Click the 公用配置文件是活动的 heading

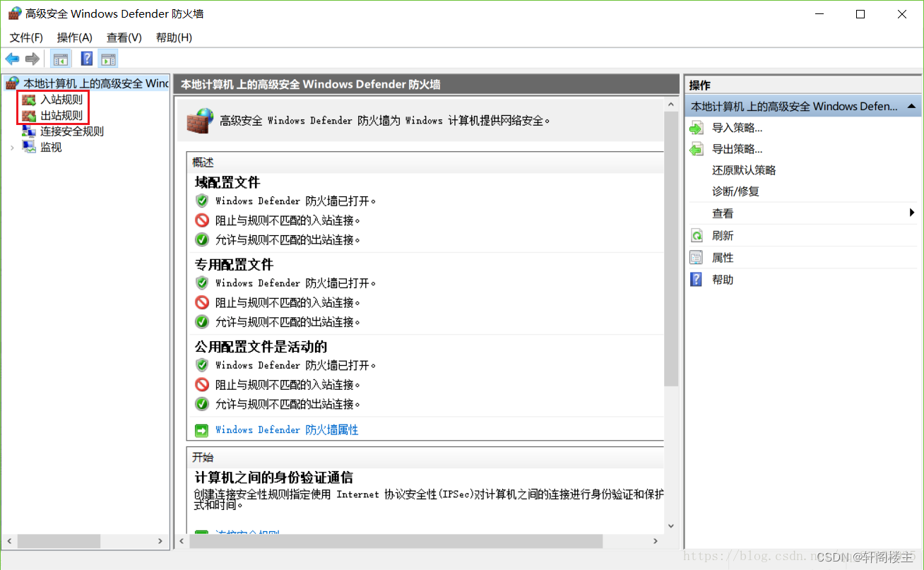(261, 347)
